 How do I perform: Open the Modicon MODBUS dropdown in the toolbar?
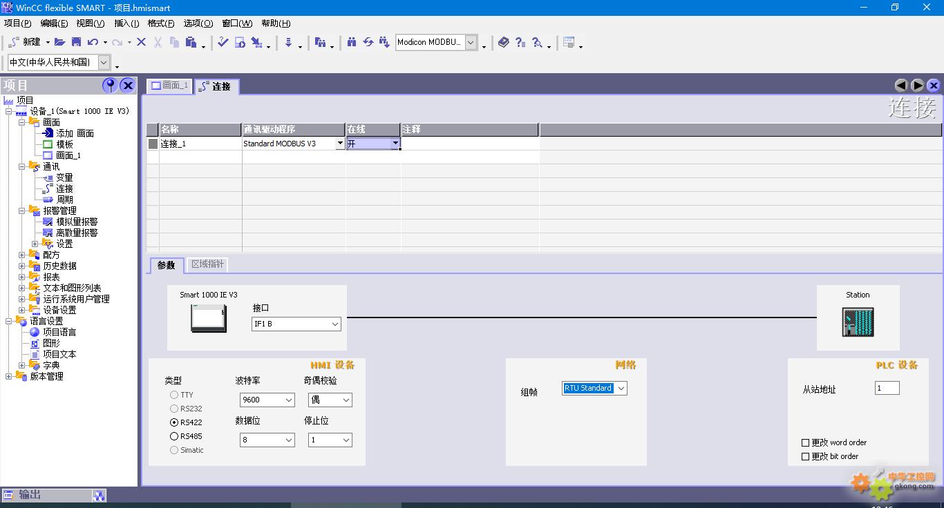point(471,42)
